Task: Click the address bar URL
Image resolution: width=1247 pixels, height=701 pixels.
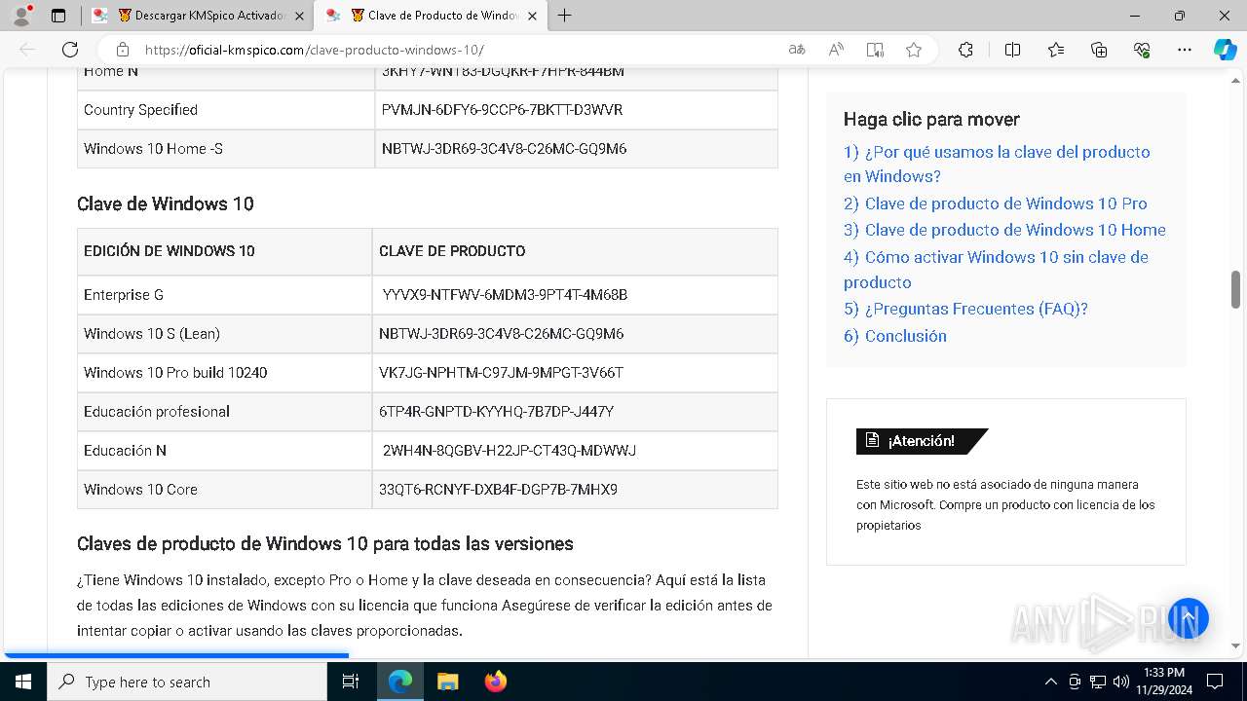Action: tap(314, 50)
